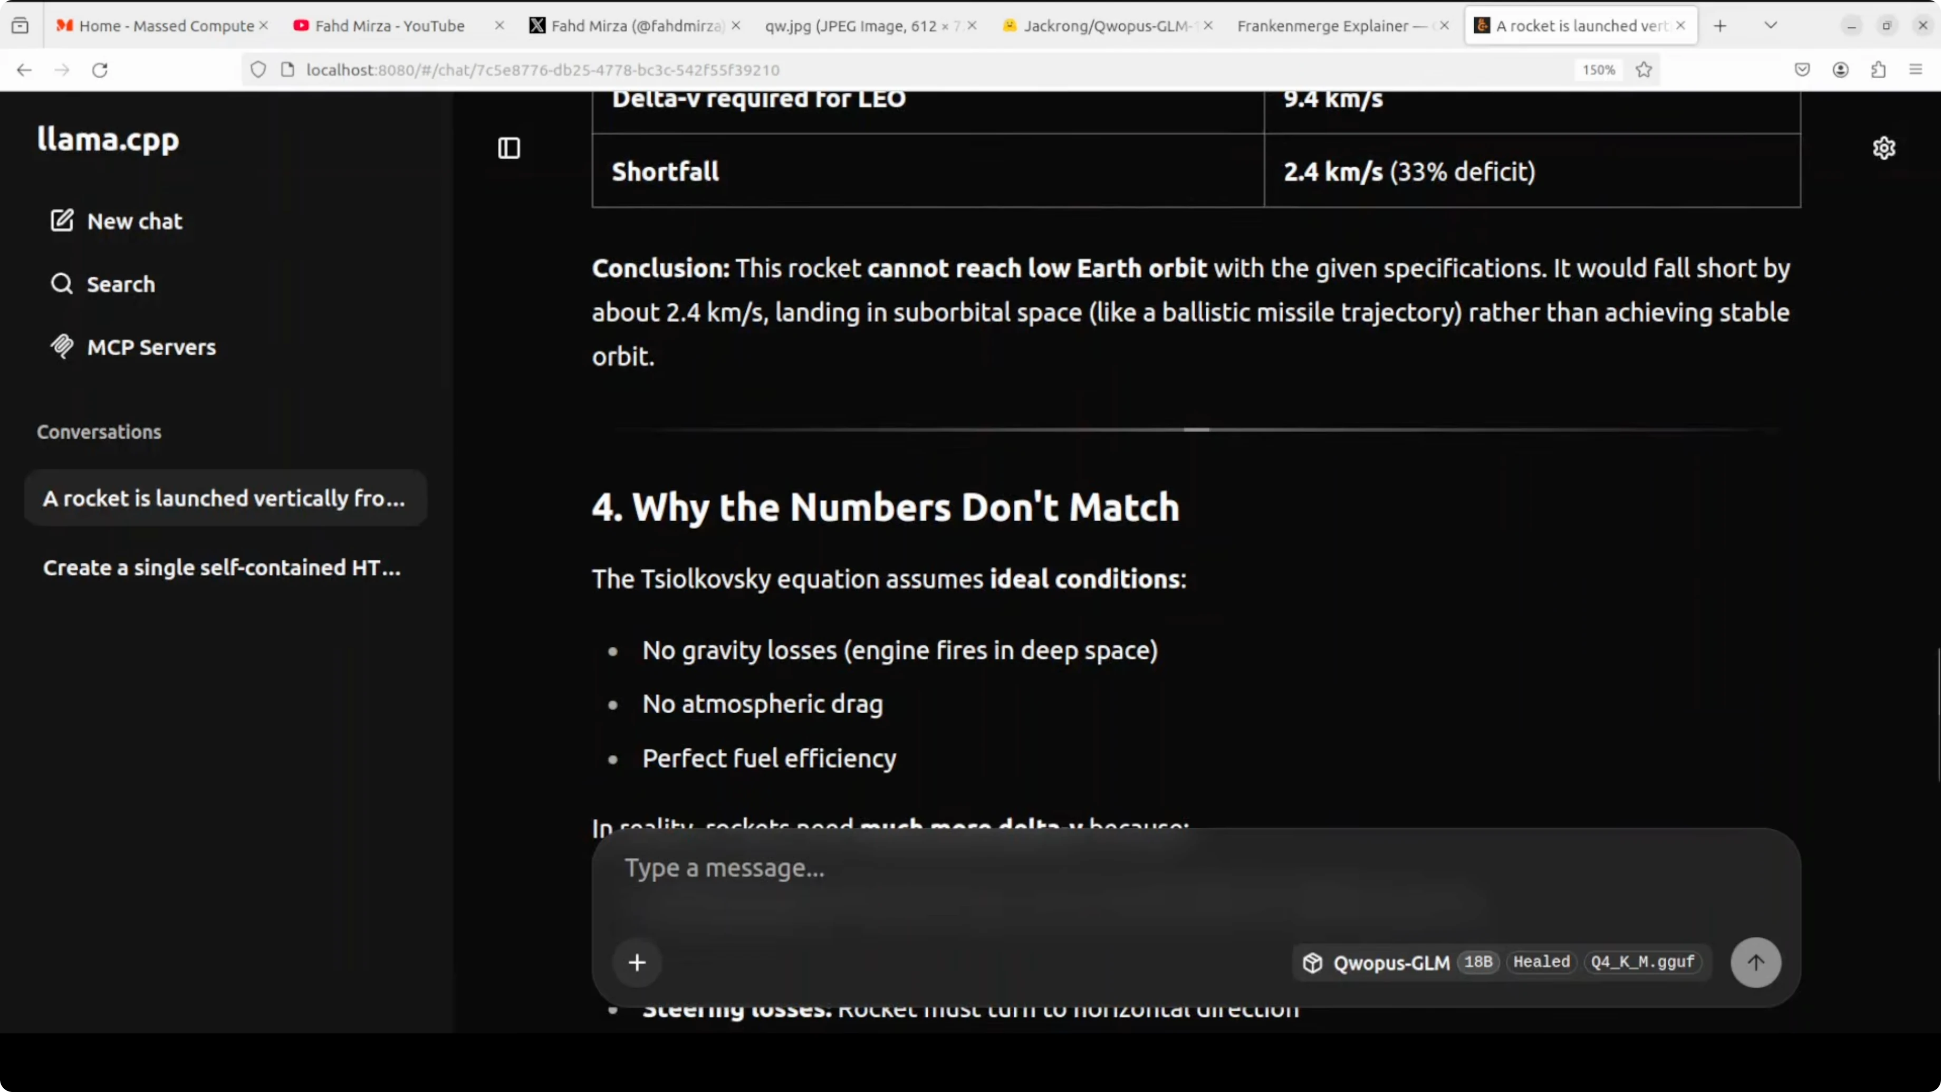1941x1092 pixels.
Task: Open the self-contained HTML conversation
Action: [222, 568]
